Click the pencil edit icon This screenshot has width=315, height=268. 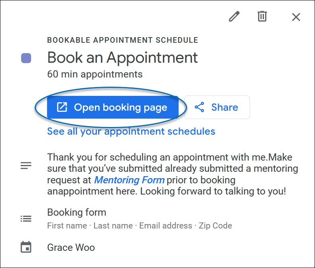tap(234, 17)
